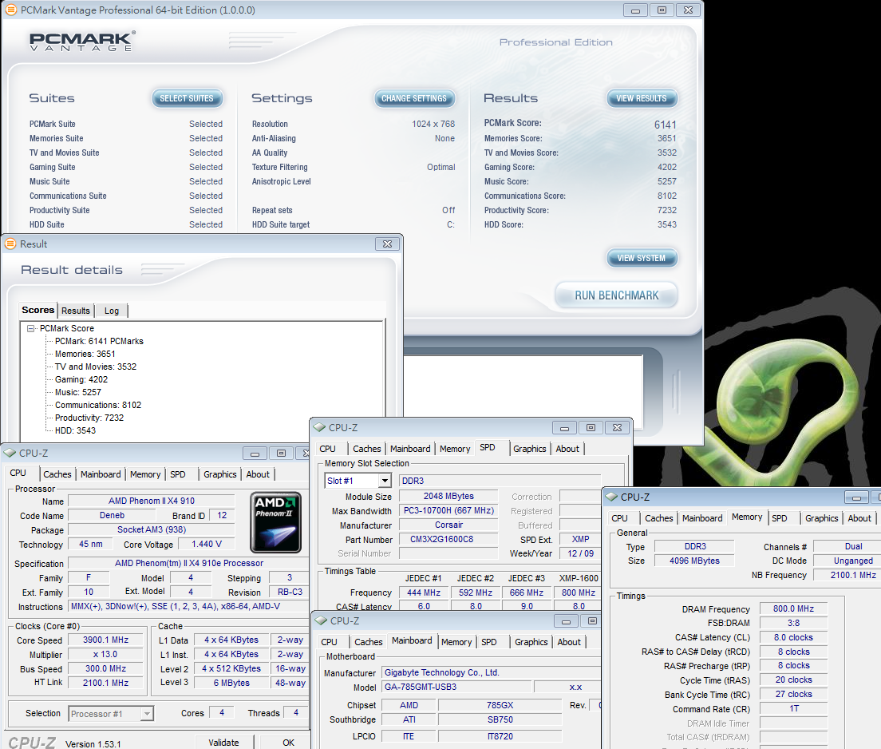Image resolution: width=881 pixels, height=749 pixels.
Task: Click the Command Rate 1T value
Action: point(793,708)
